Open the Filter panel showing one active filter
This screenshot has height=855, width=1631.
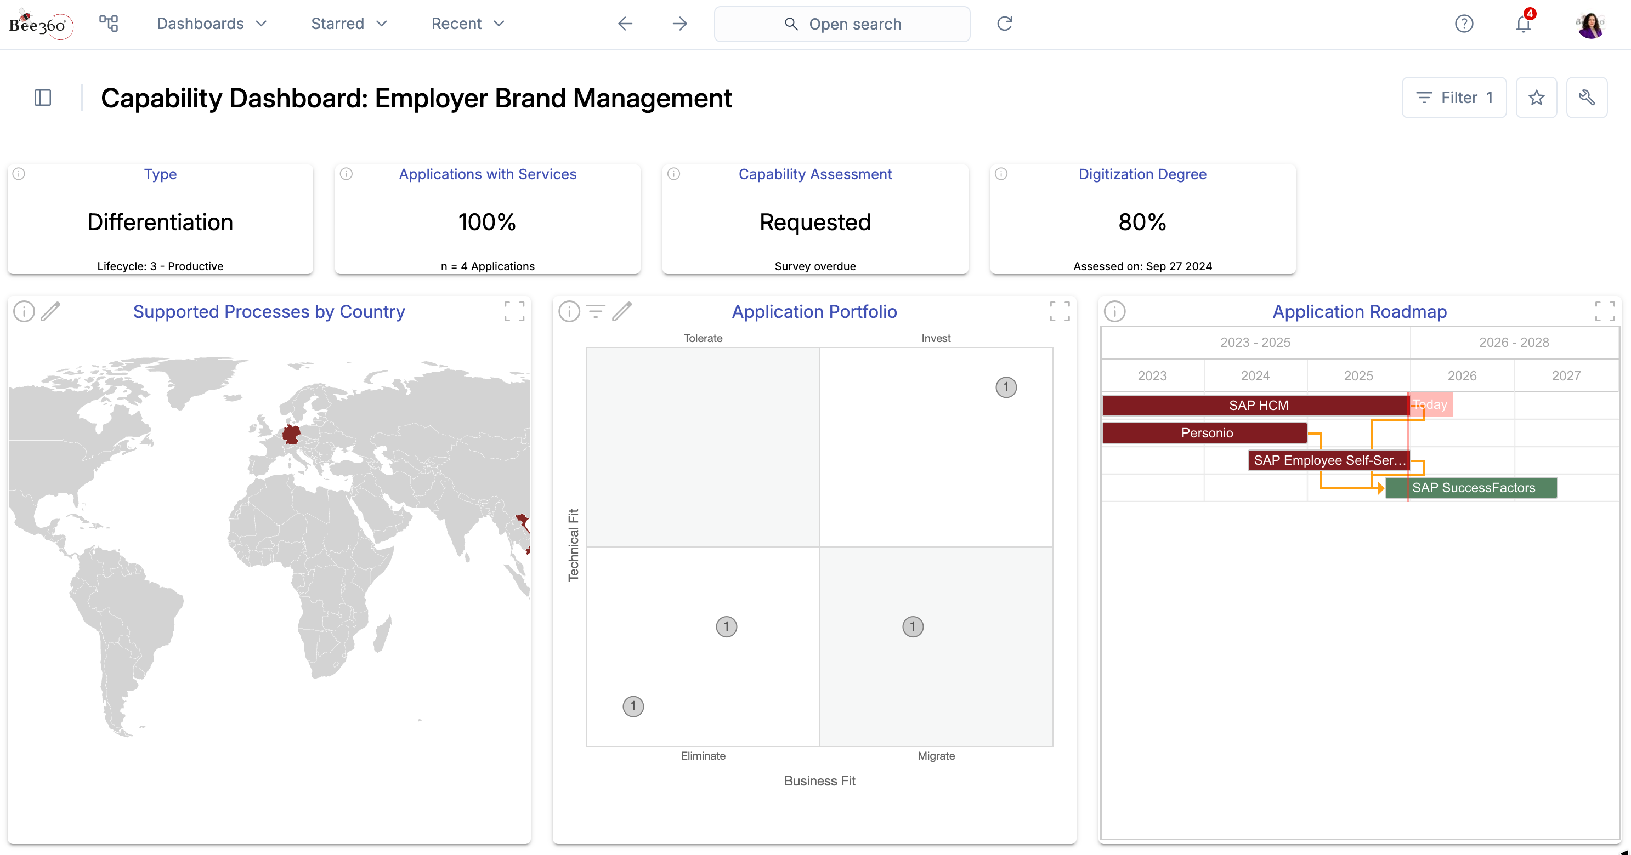(x=1454, y=98)
